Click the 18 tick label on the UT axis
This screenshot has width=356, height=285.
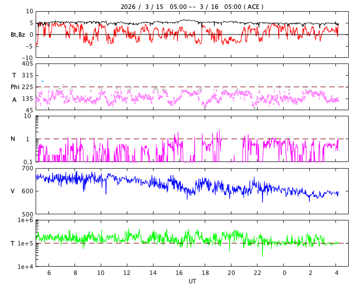[205, 273]
